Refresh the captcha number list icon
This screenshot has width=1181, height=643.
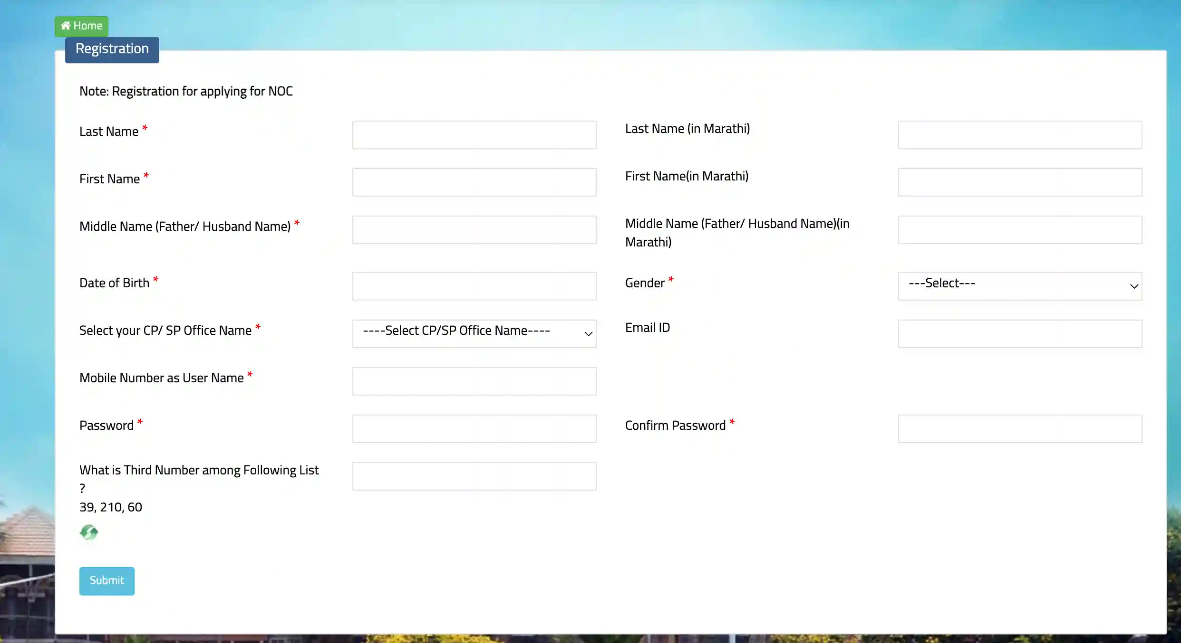click(89, 532)
